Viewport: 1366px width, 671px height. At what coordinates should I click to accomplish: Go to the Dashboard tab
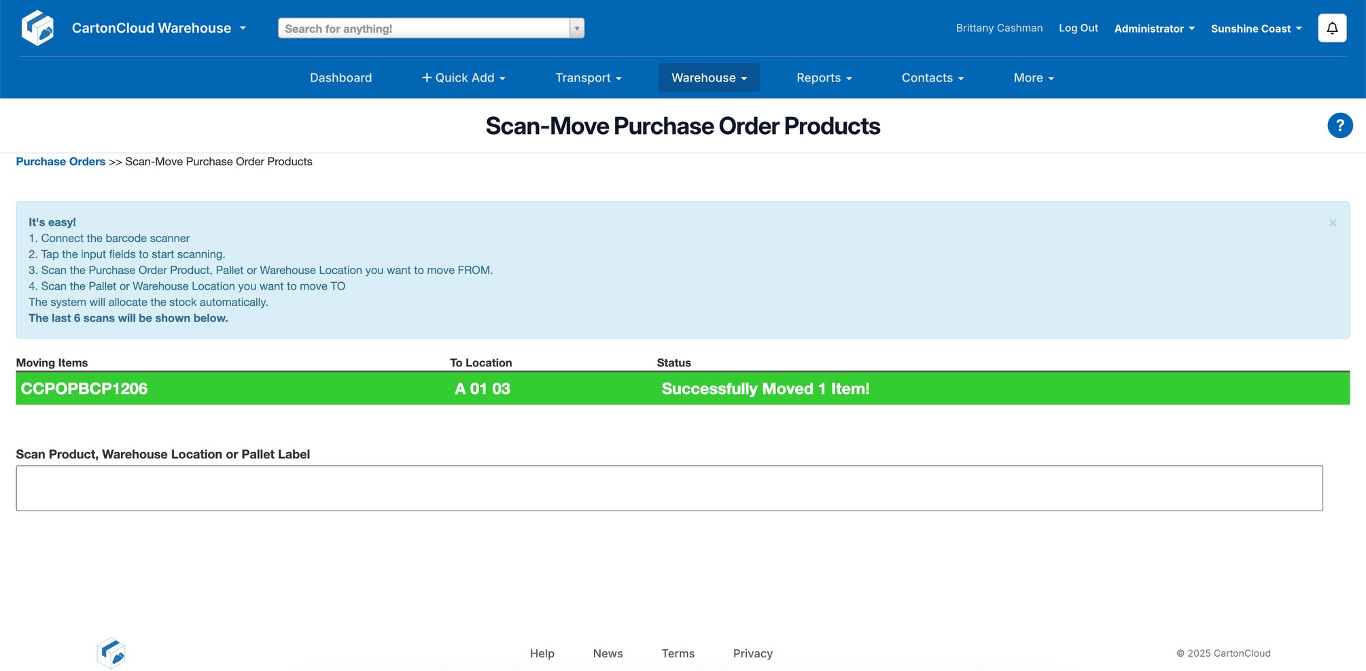[x=340, y=78]
